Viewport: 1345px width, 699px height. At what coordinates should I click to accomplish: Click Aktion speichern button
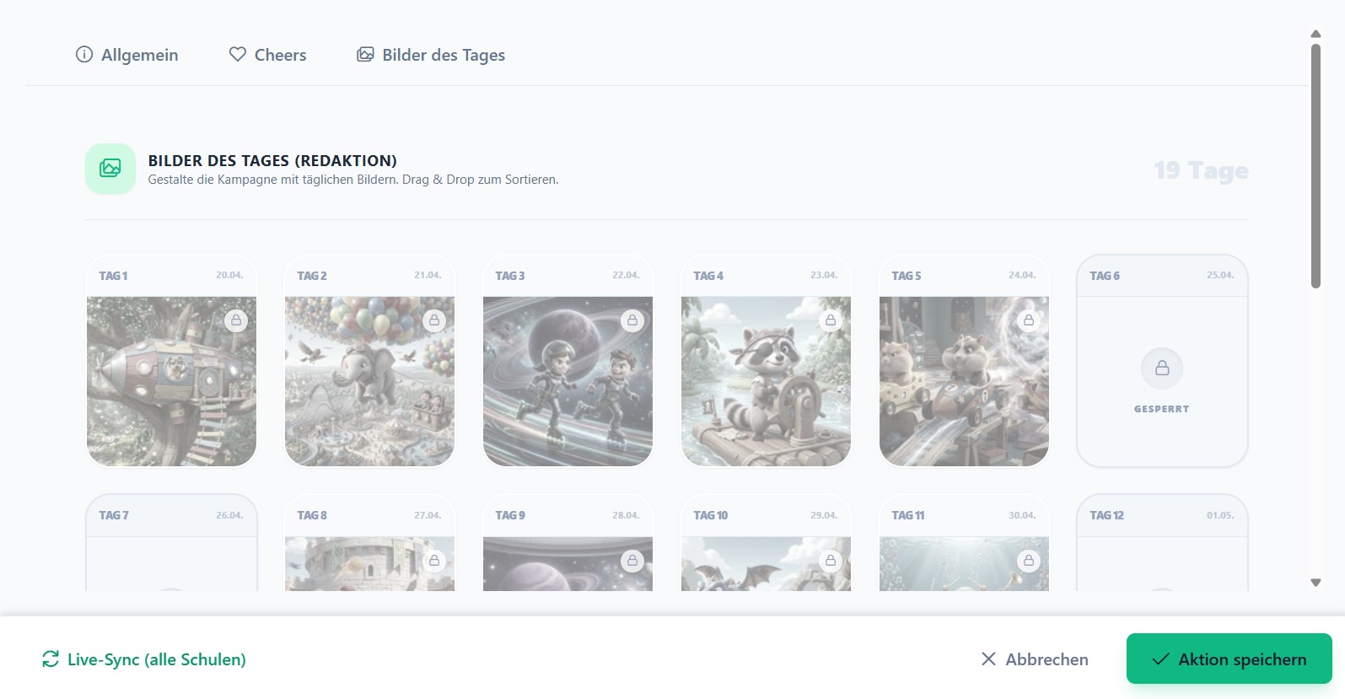click(x=1229, y=659)
